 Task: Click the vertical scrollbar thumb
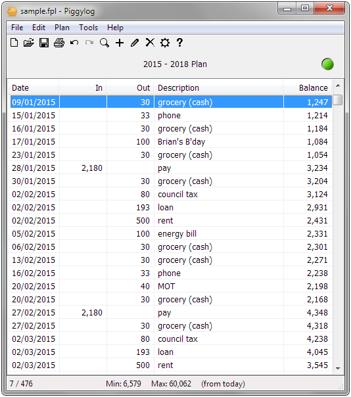tap(338, 100)
